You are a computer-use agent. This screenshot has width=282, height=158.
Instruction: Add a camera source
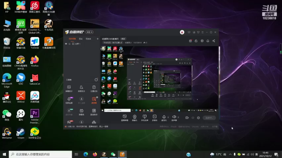point(135,118)
